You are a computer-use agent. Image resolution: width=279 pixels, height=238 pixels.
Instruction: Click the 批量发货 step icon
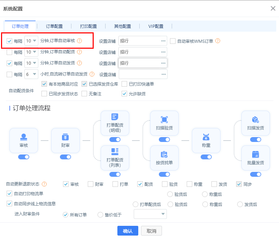256,154
